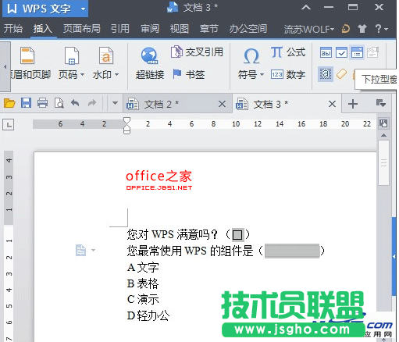
Task: Toggle the checkbox after 您对 WPS 满意吗
Action: [x=237, y=235]
